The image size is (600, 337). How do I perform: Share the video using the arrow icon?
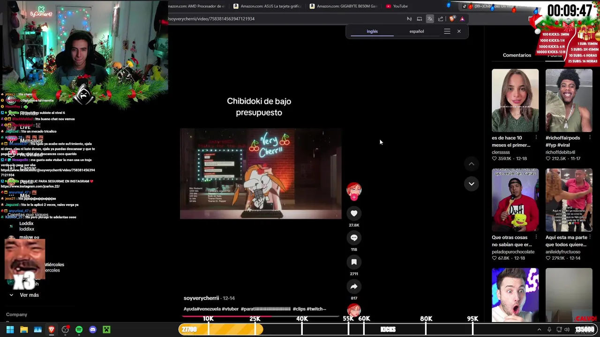[354, 286]
